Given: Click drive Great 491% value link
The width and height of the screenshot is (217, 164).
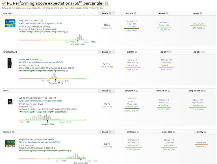Looking at the screenshot, I should 69,122.
